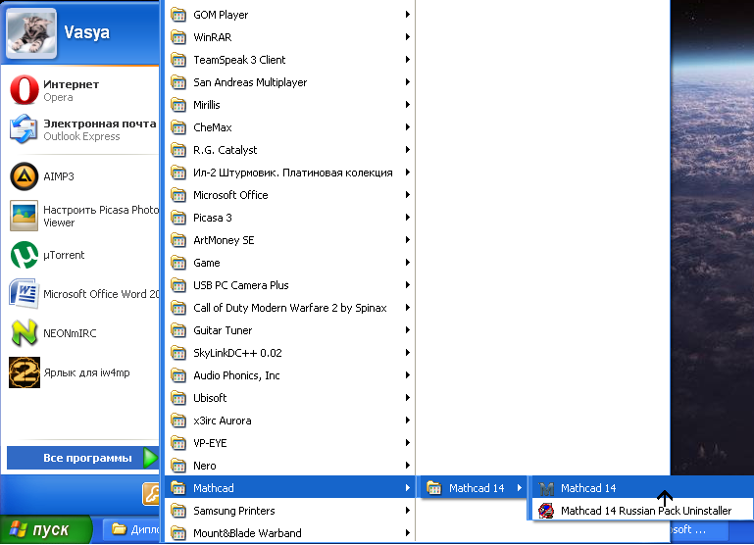Click the Интернет label text

tap(72, 84)
